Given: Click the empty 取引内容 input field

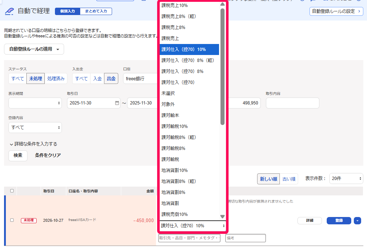Looking at the screenshot, I should [293, 103].
